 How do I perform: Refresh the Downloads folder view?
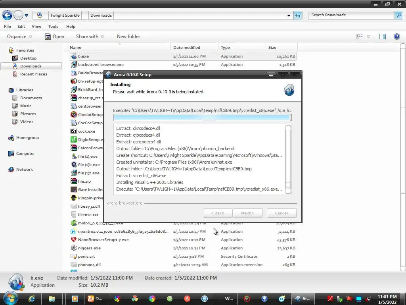tap(298, 15)
